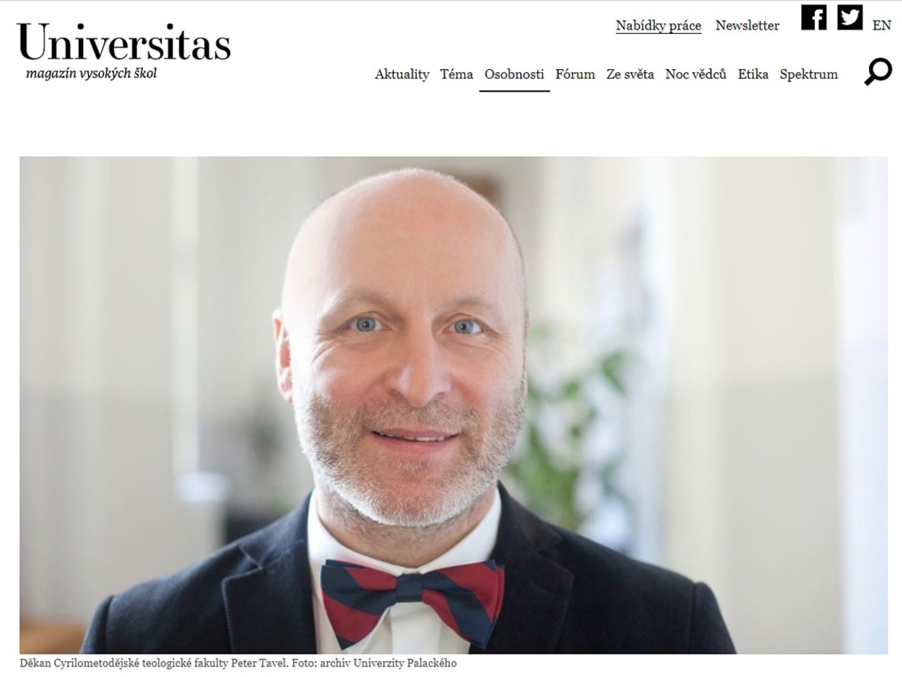Open the Facebook page icon
The height and width of the screenshot is (677, 902).
pos(814,17)
